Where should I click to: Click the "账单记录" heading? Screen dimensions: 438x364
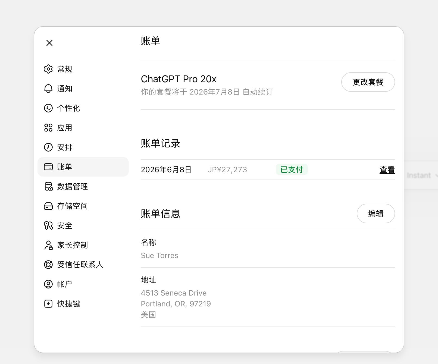pos(160,143)
